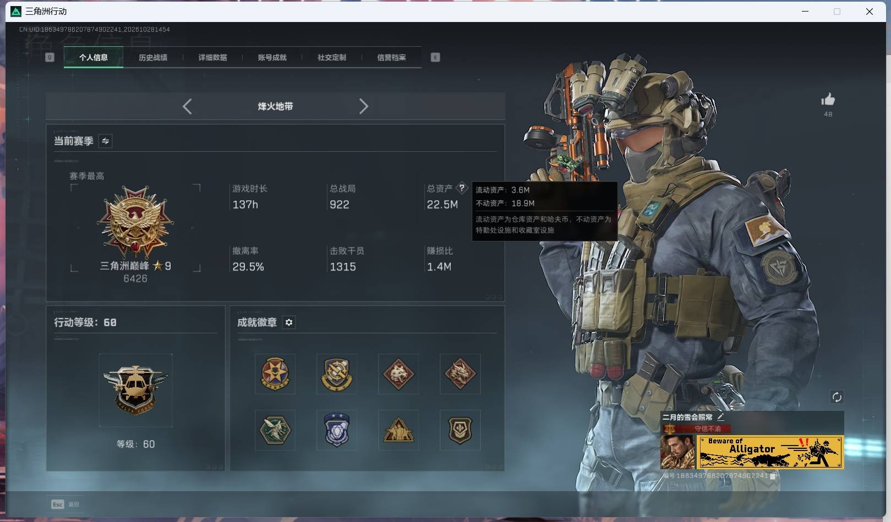Click the 三角洲行动 app icon in title bar
The image size is (891, 522).
coord(16,12)
